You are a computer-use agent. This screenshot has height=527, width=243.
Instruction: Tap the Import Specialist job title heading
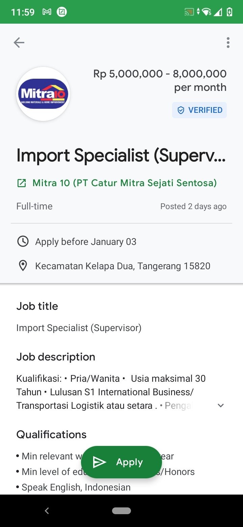[x=121, y=155]
